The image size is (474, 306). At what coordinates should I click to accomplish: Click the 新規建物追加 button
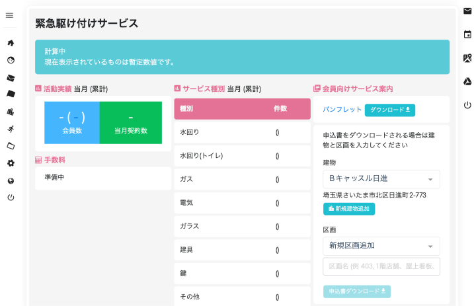[349, 209]
